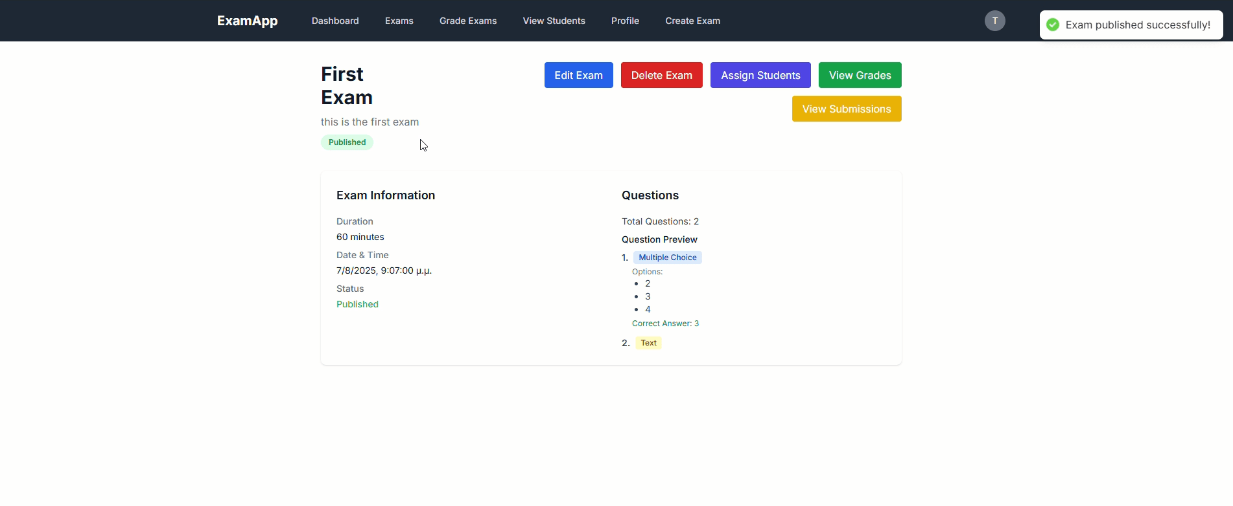Click the date value '7/8/2025, 9:07:00 μ.μ.'
Image resolution: width=1233 pixels, height=506 pixels.
tap(384, 270)
